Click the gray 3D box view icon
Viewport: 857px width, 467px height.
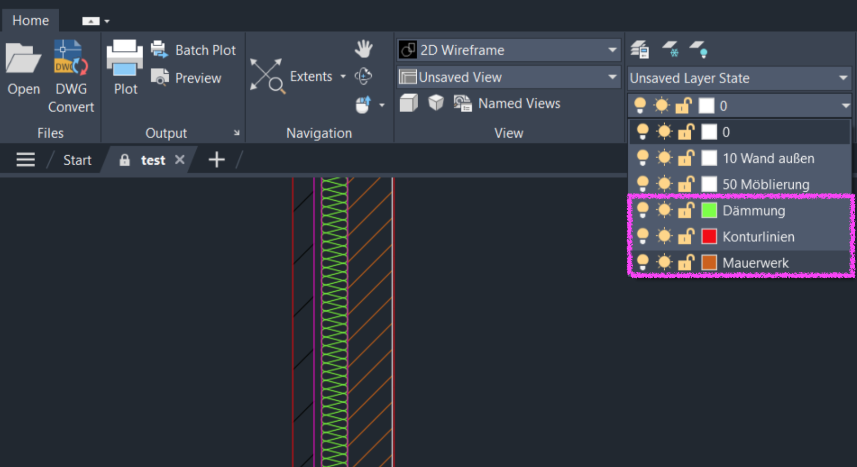pos(409,103)
